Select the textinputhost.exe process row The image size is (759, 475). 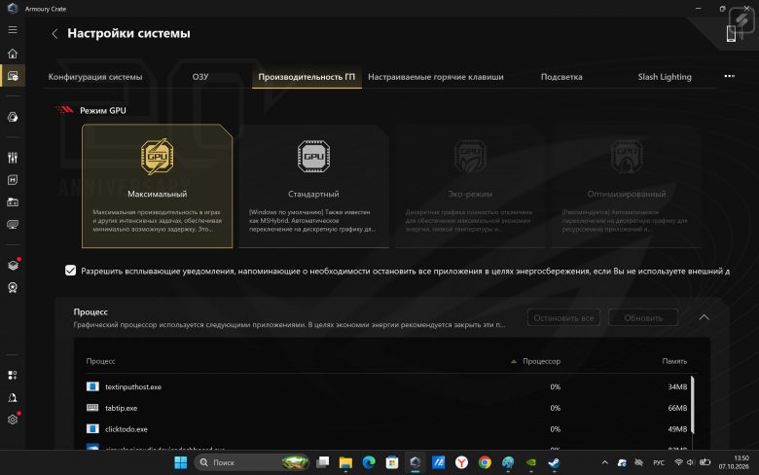point(389,386)
